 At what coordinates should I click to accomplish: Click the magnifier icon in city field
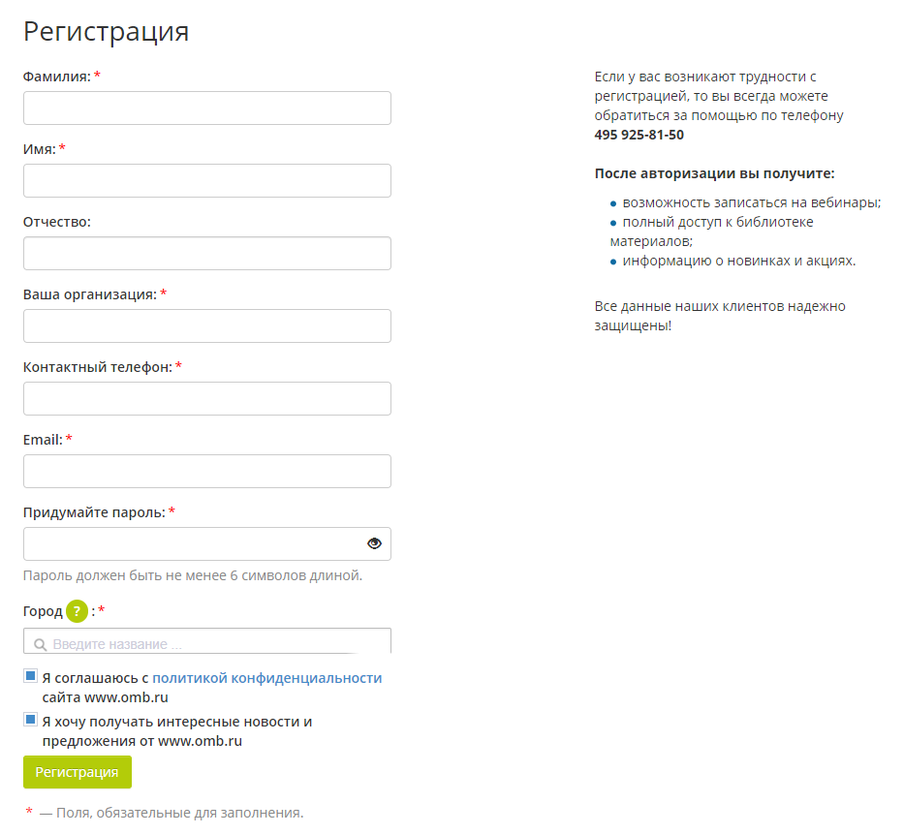40,644
